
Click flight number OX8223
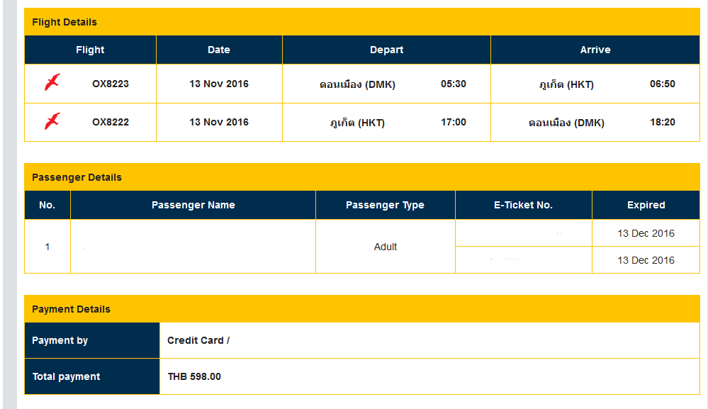click(111, 84)
